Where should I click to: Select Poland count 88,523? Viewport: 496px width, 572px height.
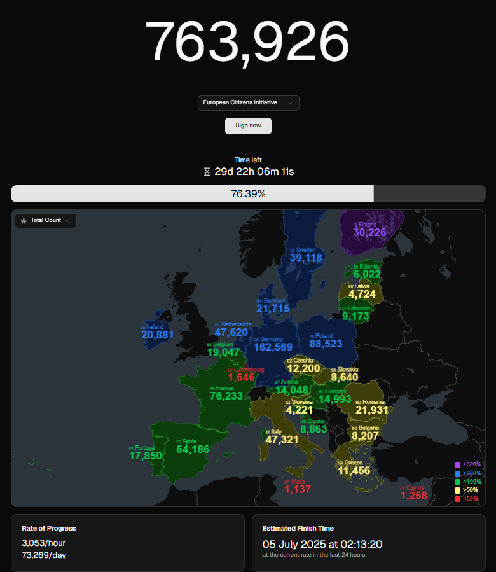pos(326,344)
